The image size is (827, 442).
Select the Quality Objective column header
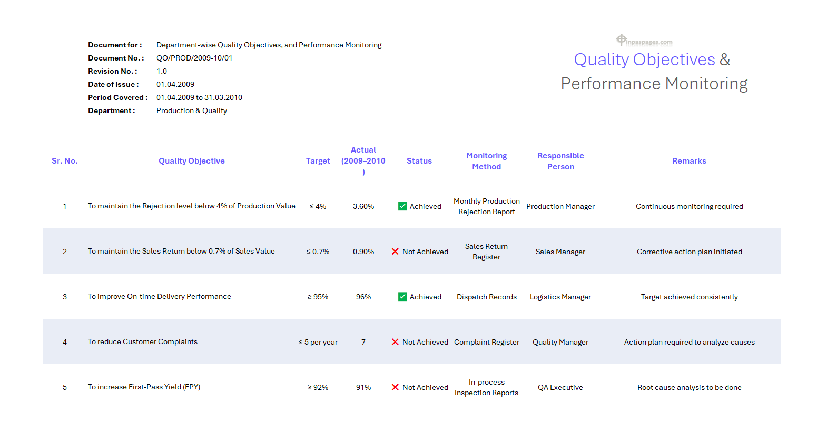coord(192,161)
